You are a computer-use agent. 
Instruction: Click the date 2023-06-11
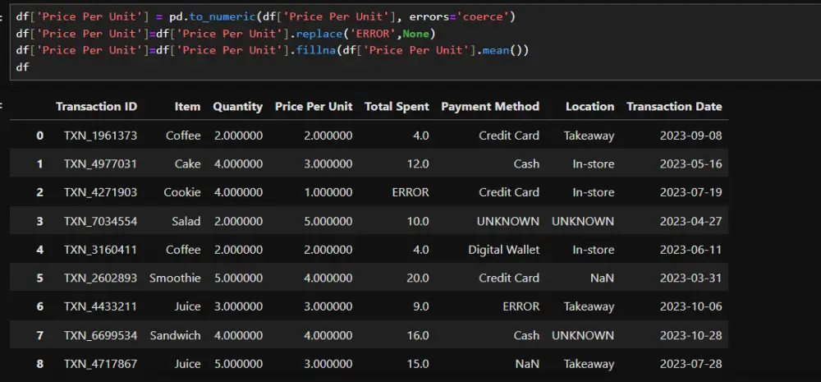pyautogui.click(x=690, y=250)
